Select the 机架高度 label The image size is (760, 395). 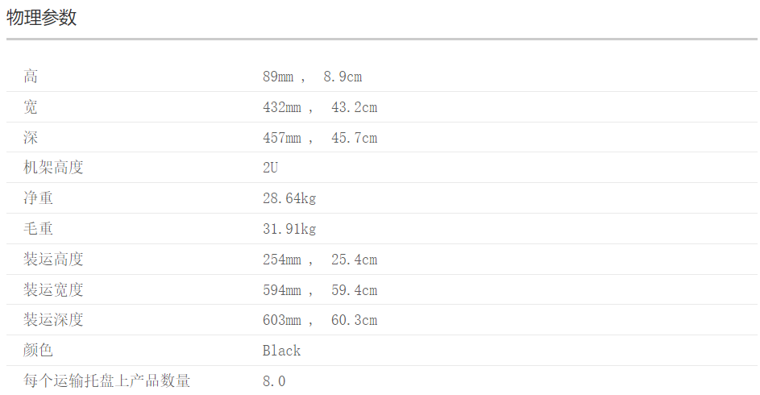pos(53,168)
